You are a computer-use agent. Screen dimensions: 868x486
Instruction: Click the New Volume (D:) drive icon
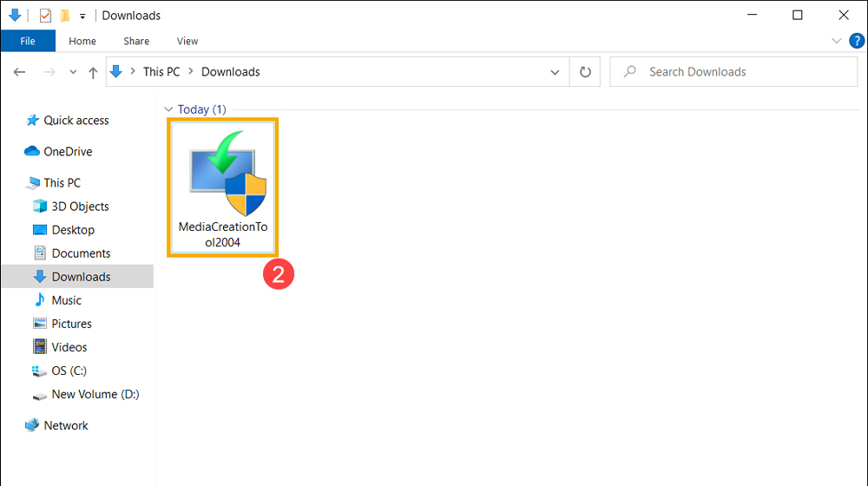[40, 396]
